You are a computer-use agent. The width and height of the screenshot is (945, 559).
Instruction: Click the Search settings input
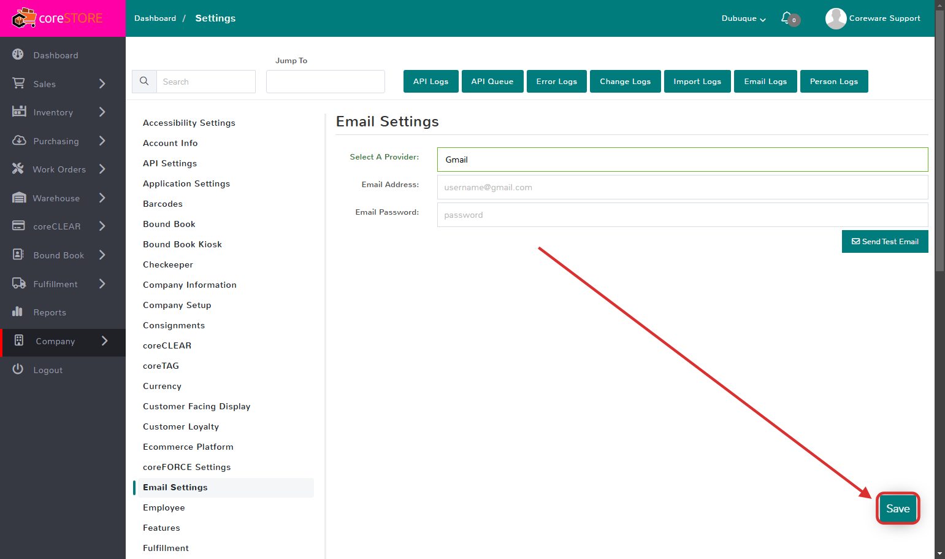206,82
